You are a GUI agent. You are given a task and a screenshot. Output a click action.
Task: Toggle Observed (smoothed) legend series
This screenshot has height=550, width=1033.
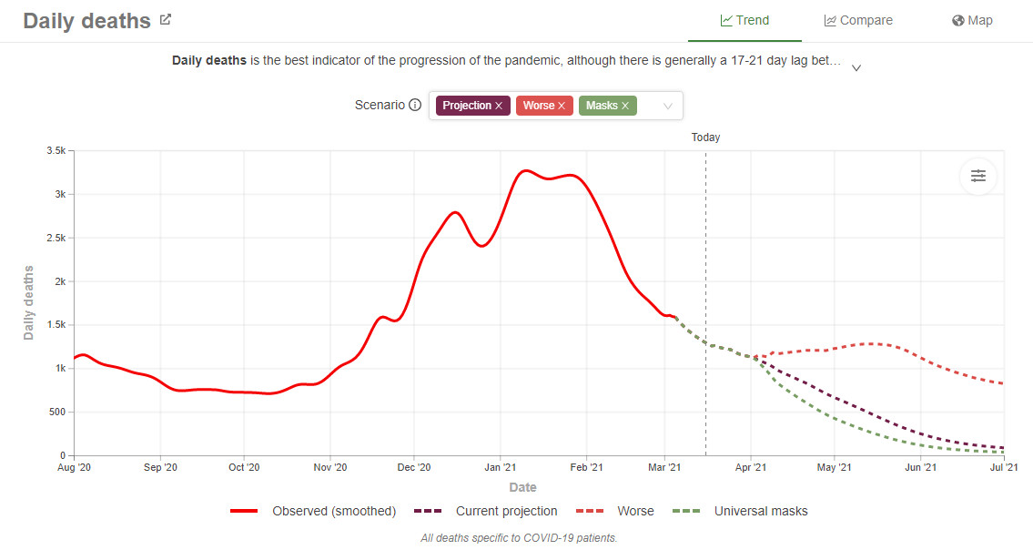point(314,511)
